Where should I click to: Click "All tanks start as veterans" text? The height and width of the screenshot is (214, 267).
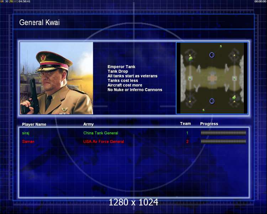coord(132,76)
